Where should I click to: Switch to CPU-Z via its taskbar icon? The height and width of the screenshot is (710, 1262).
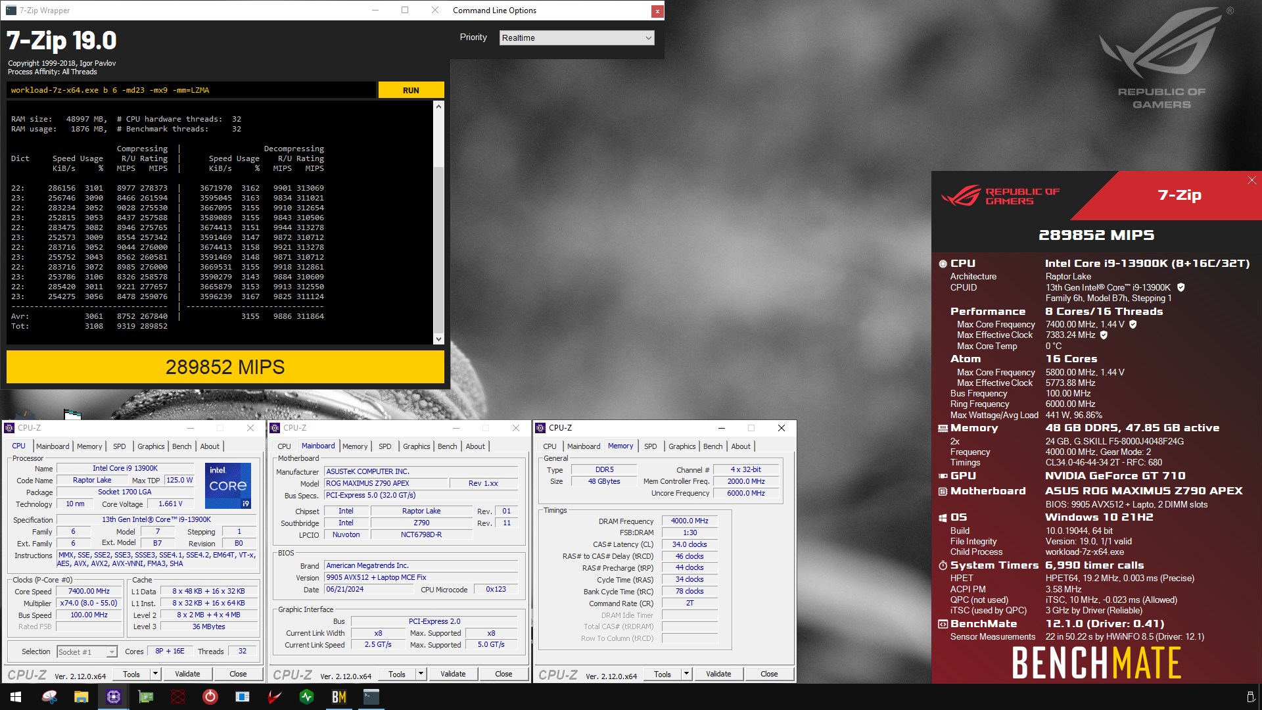pos(114,697)
